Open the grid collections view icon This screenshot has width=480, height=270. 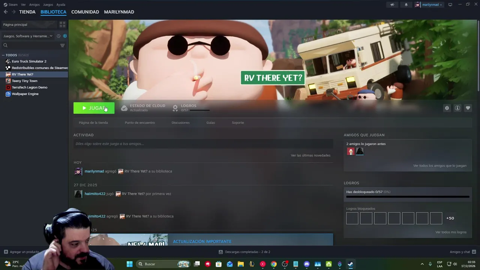pos(62,24)
